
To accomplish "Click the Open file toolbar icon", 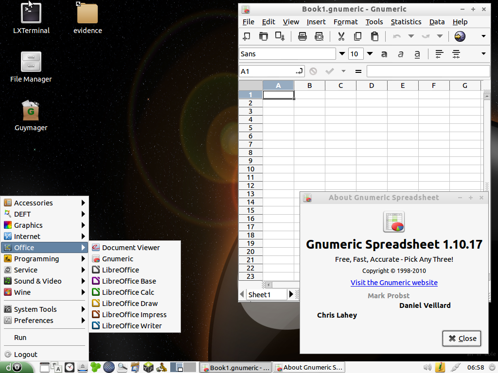I will pyautogui.click(x=263, y=36).
